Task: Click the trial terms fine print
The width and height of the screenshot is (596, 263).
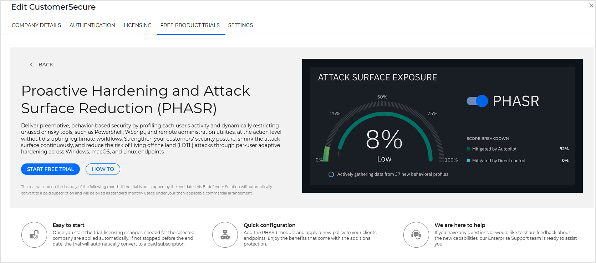Action: coord(147,190)
